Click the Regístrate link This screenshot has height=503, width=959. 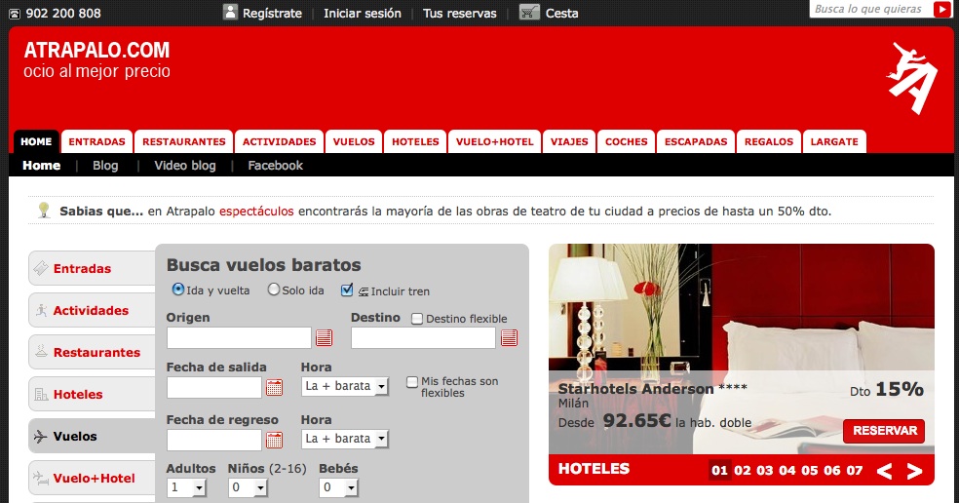tap(272, 13)
